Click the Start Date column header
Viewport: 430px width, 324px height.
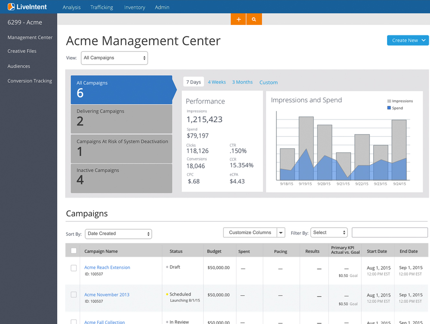point(377,251)
